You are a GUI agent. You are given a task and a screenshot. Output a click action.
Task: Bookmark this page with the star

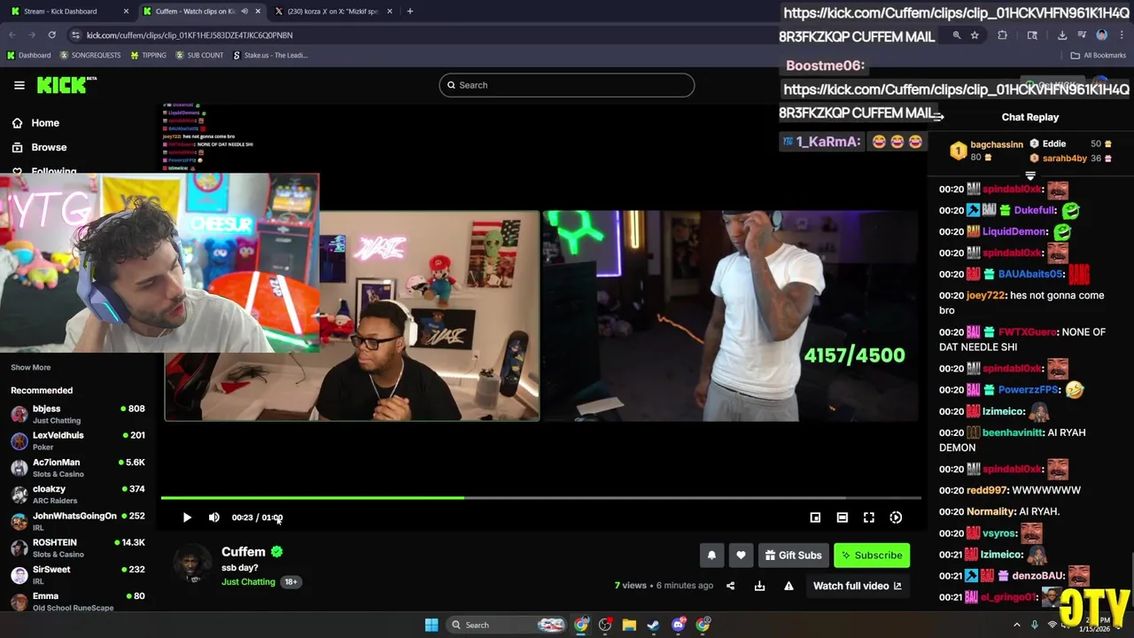[975, 35]
